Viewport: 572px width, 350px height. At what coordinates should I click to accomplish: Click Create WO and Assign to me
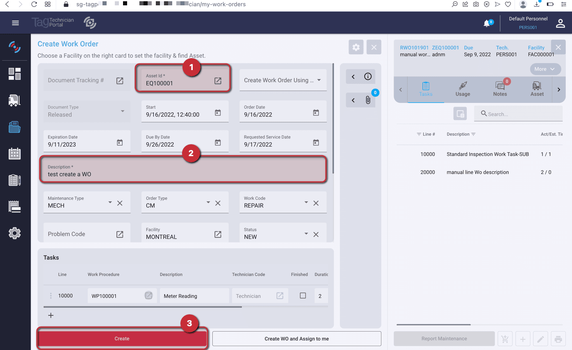(296, 339)
